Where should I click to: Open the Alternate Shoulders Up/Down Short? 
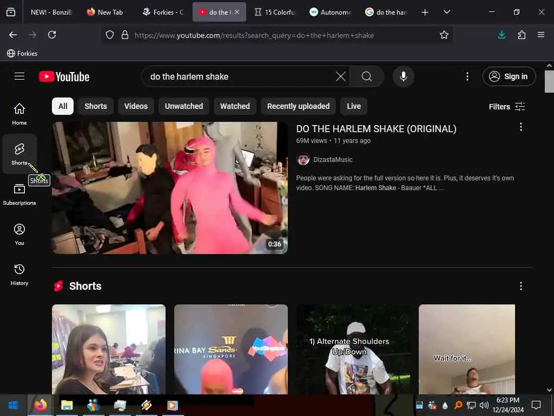353,349
